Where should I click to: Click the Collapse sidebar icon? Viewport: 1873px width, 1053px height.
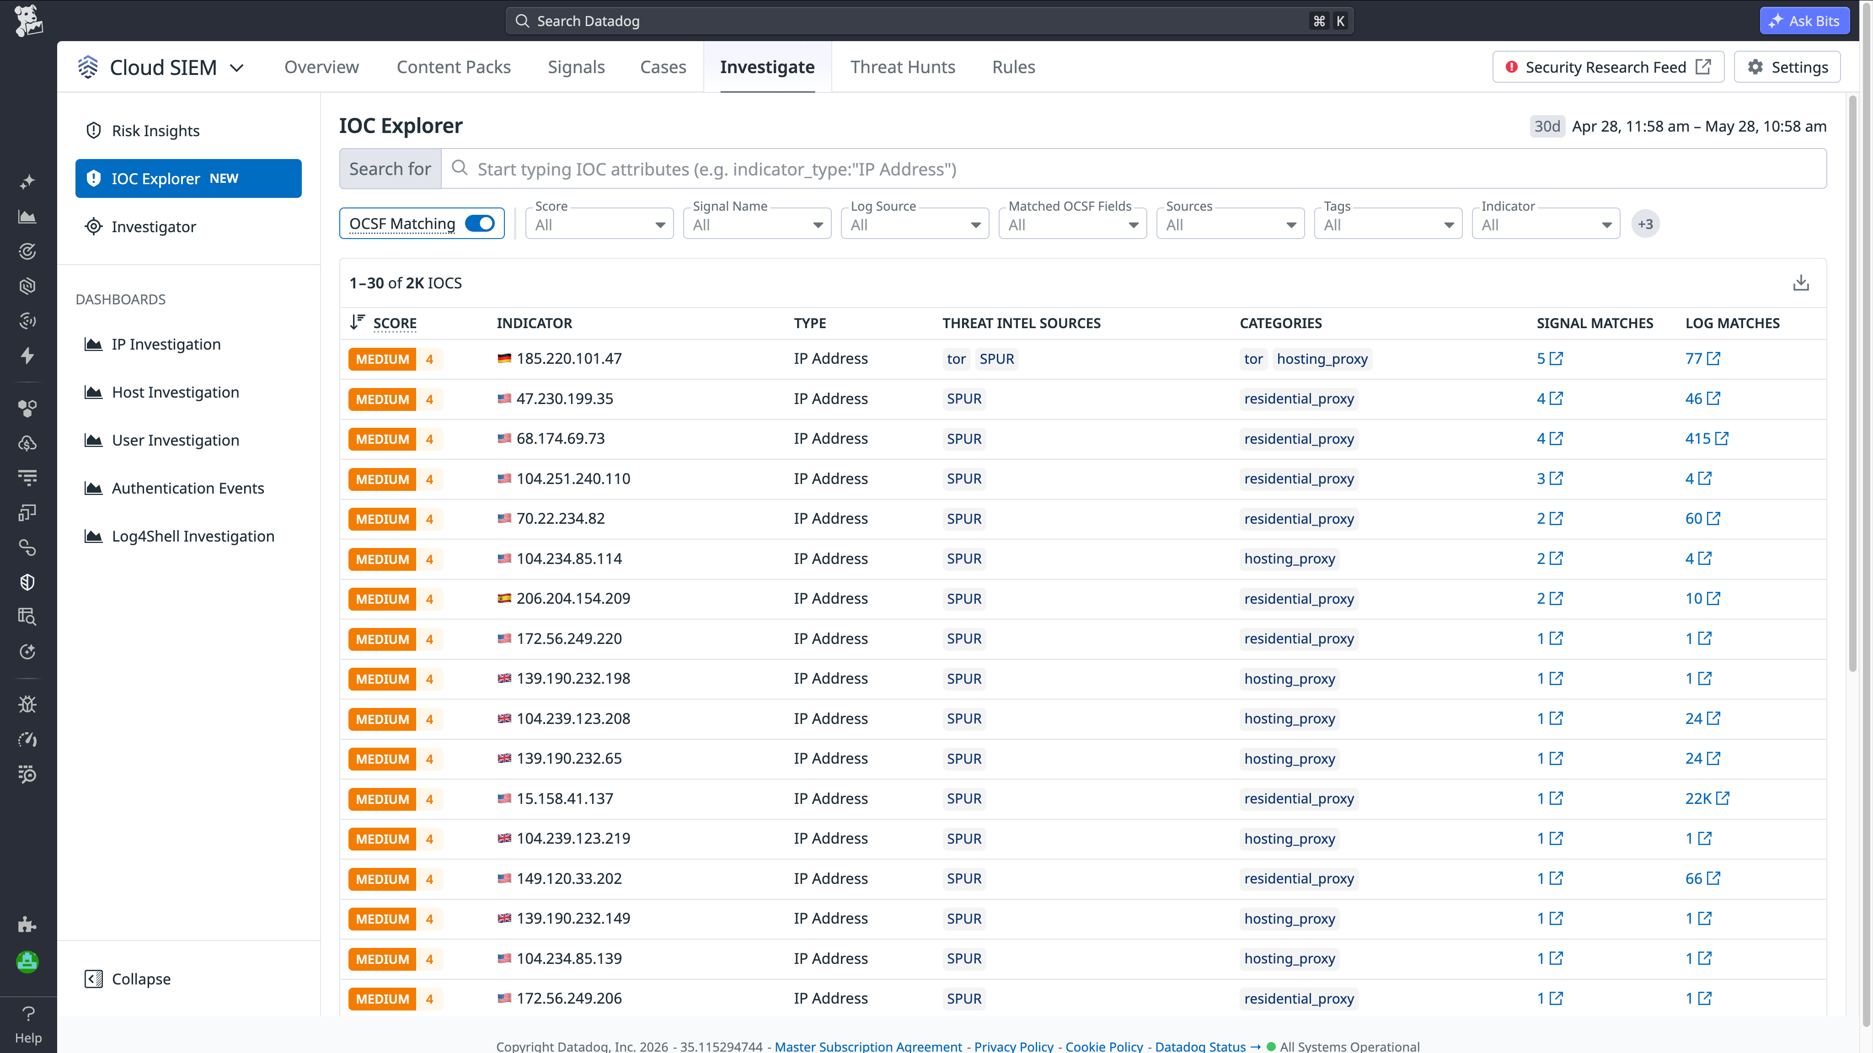94,979
